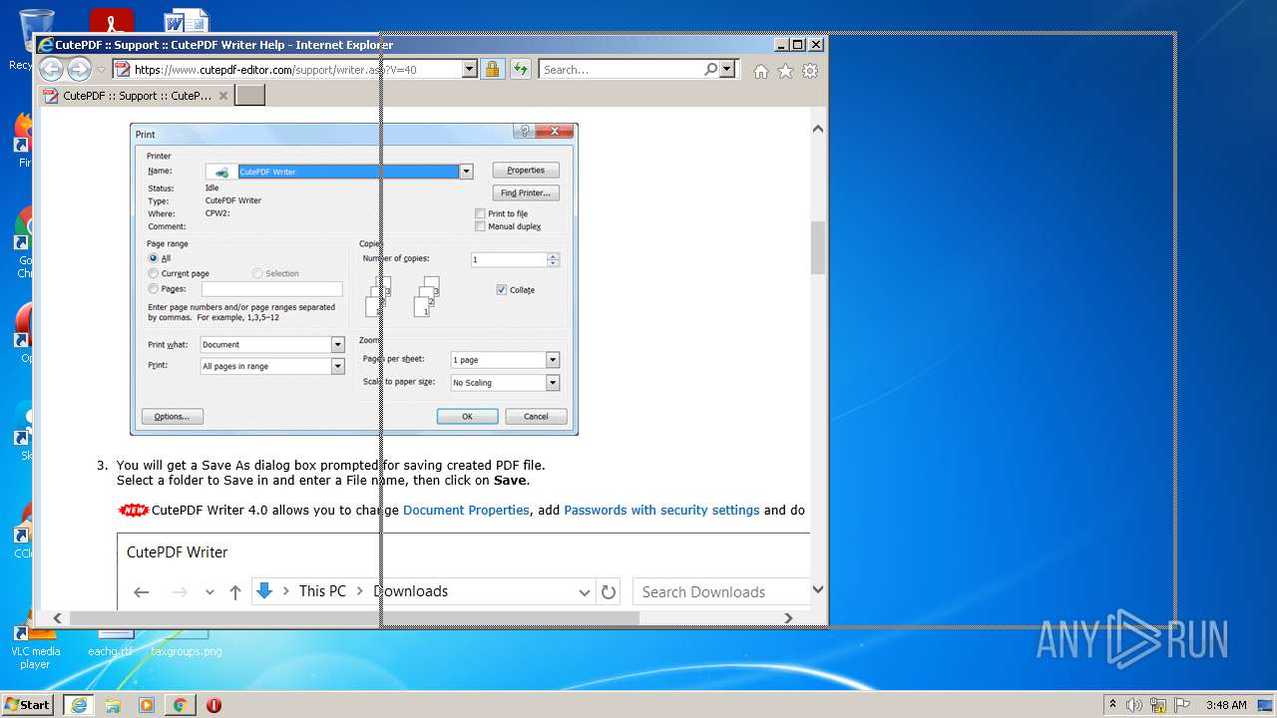Viewport: 1277px width, 718px height.
Task: Expand the Downloads path dropdown chevron
Action: (x=585, y=592)
